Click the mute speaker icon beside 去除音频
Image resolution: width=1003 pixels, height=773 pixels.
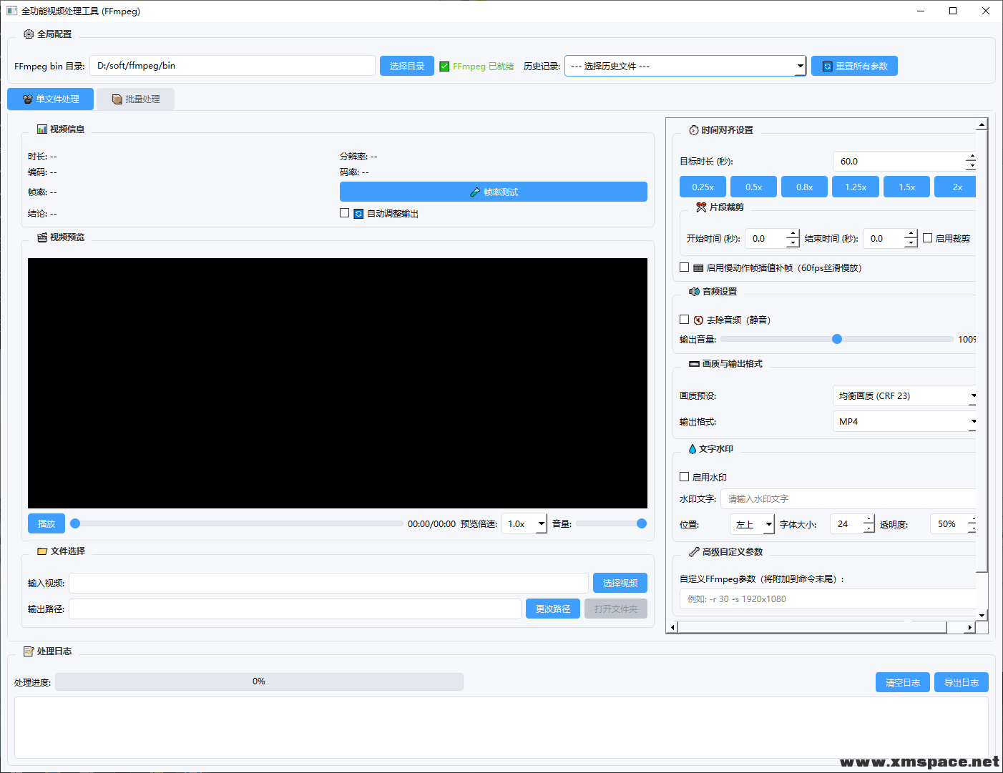click(x=698, y=320)
